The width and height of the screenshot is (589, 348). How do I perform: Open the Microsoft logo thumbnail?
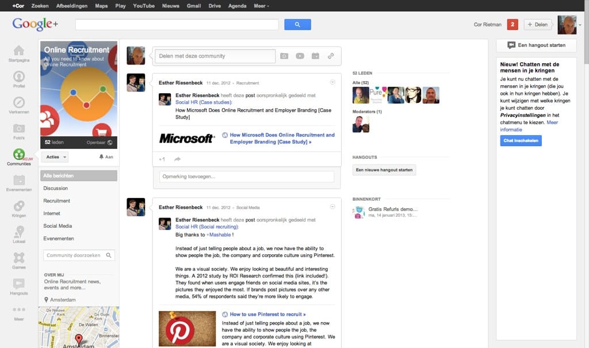click(x=187, y=138)
